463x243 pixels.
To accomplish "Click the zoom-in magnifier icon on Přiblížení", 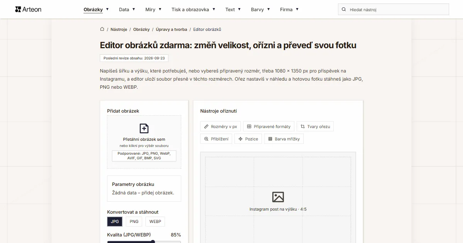I will [206, 139].
